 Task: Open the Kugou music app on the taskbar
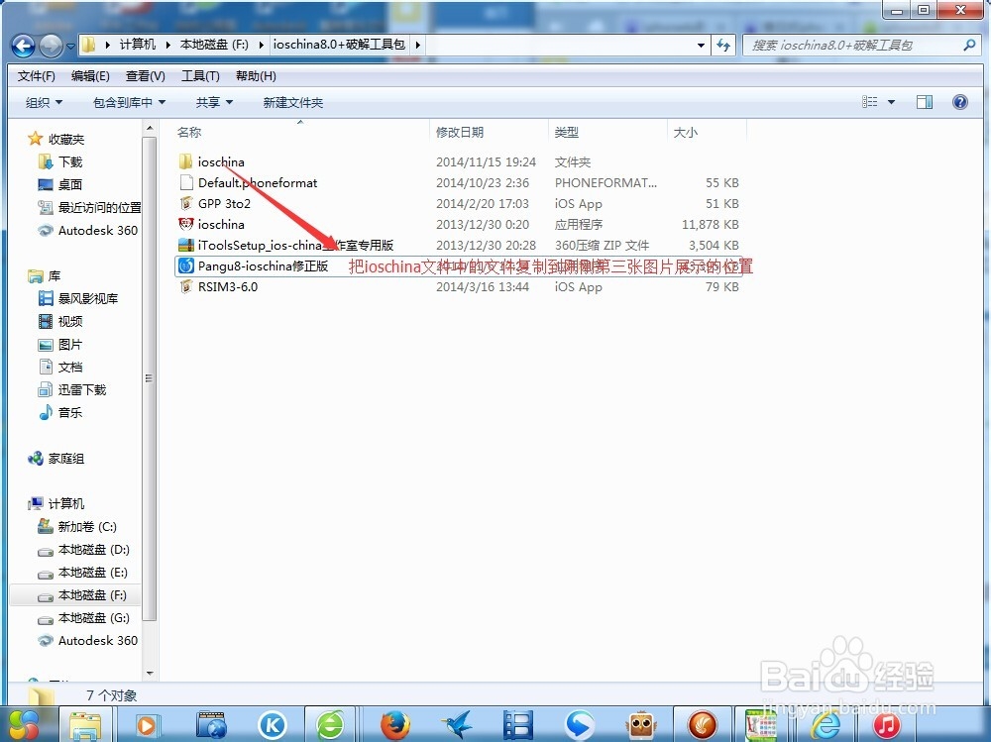point(273,724)
